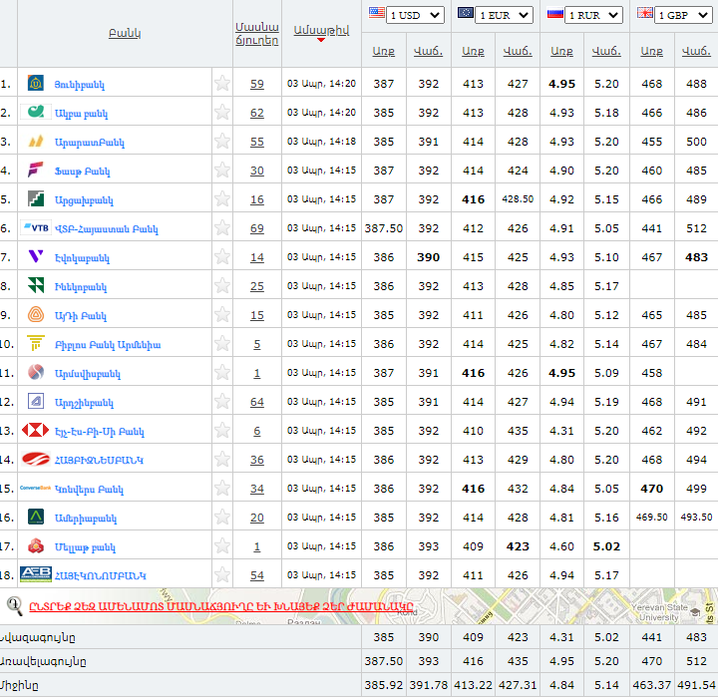Click the HSBC red hexagon logo
718x697 pixels.
click(36, 430)
